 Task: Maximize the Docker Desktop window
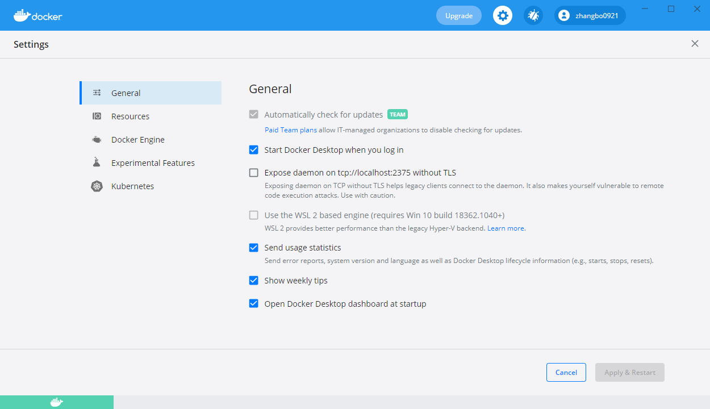[x=671, y=9]
